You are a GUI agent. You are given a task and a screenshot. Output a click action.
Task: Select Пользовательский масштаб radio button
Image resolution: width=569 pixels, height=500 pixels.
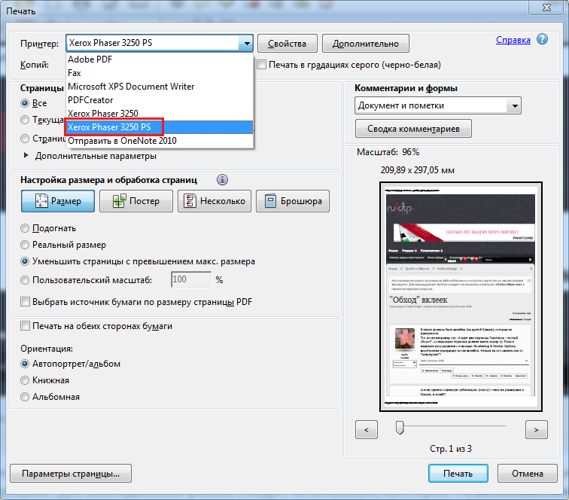25,280
